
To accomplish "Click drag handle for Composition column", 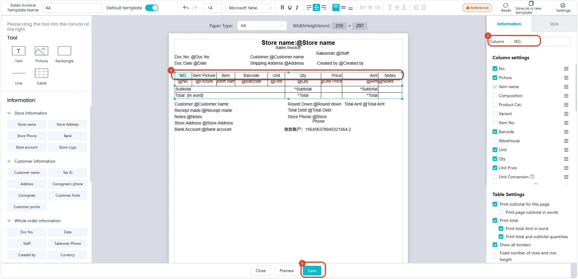I will click(x=566, y=96).
